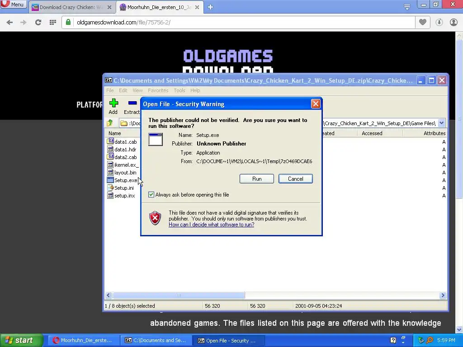The image size is (463, 347).
Task: Select data1.cab file icon in 7-Zip
Action: [110, 141]
